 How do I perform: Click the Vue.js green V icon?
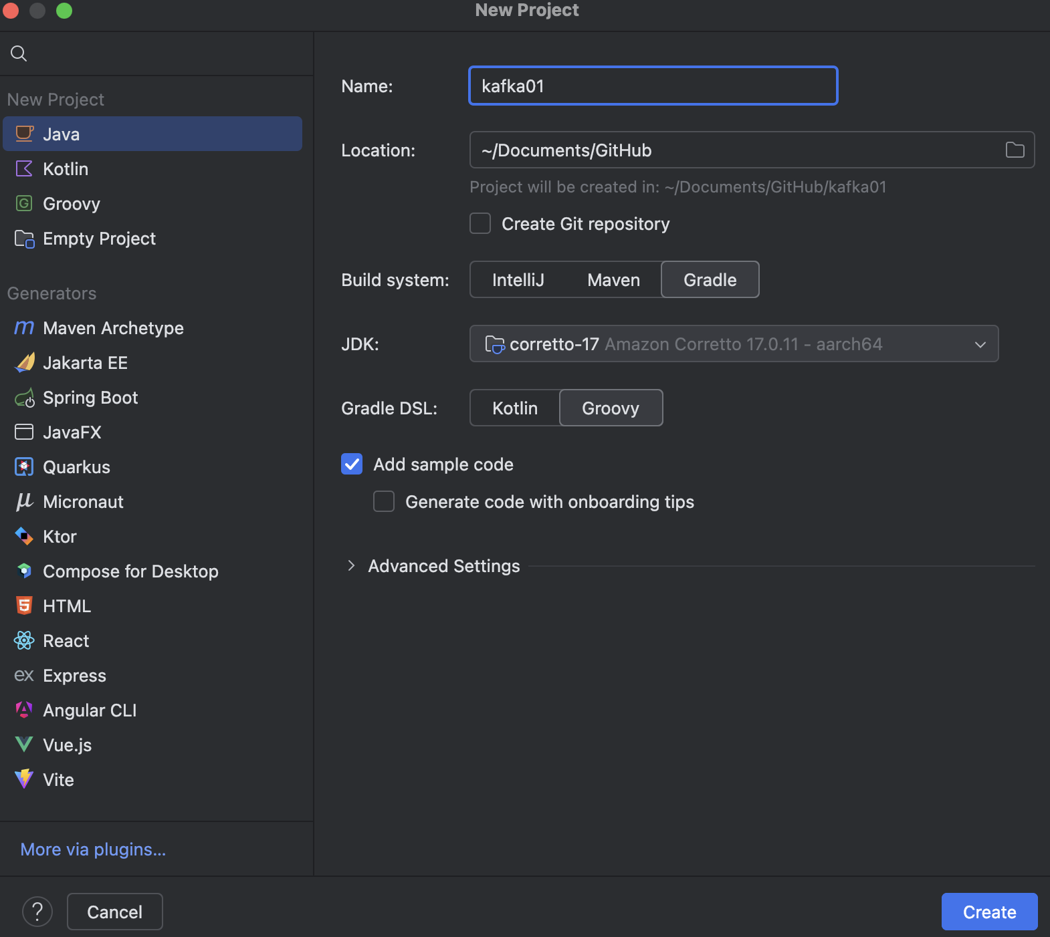[x=24, y=745]
